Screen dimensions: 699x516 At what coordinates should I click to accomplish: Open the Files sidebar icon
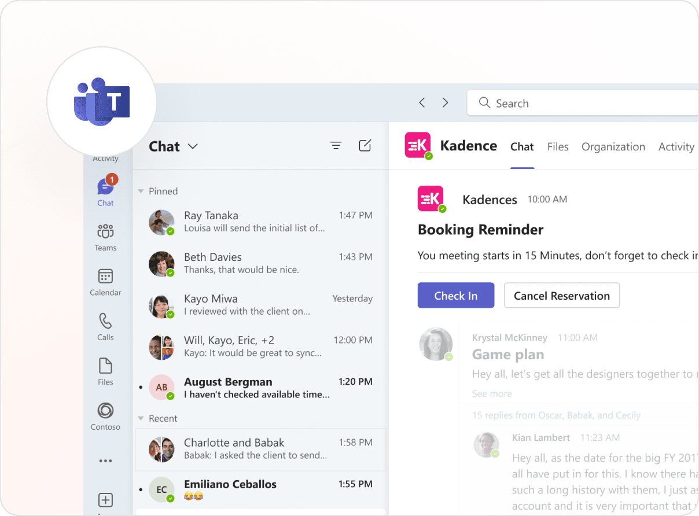point(105,372)
